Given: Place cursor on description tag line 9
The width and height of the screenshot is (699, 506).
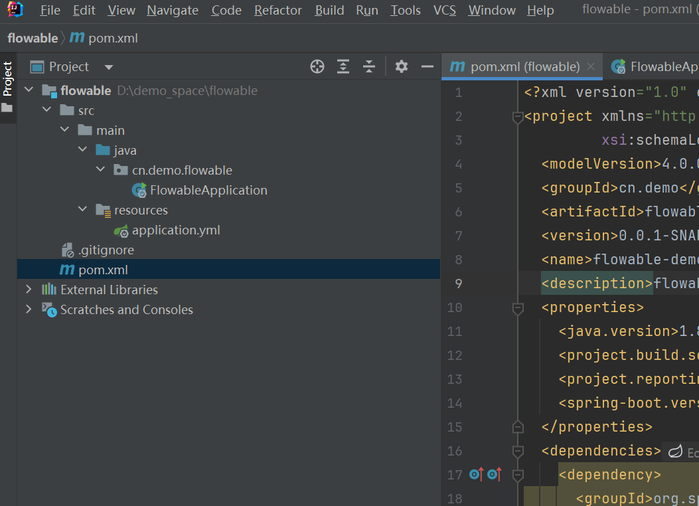Looking at the screenshot, I should click(x=597, y=283).
